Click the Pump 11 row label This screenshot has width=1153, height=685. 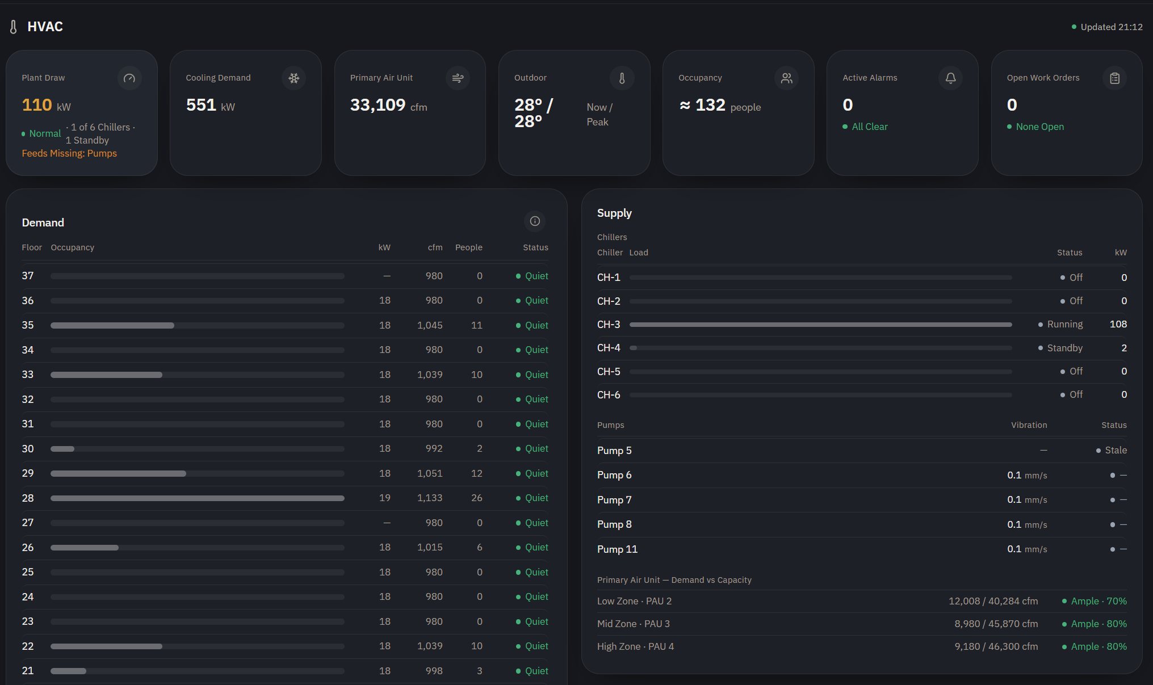tap(617, 549)
